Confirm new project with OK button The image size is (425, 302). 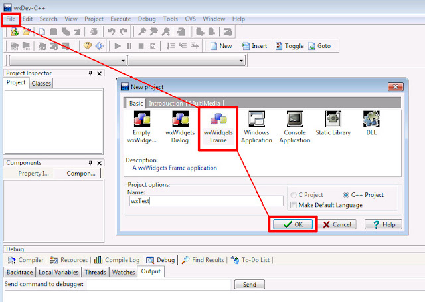[293, 224]
